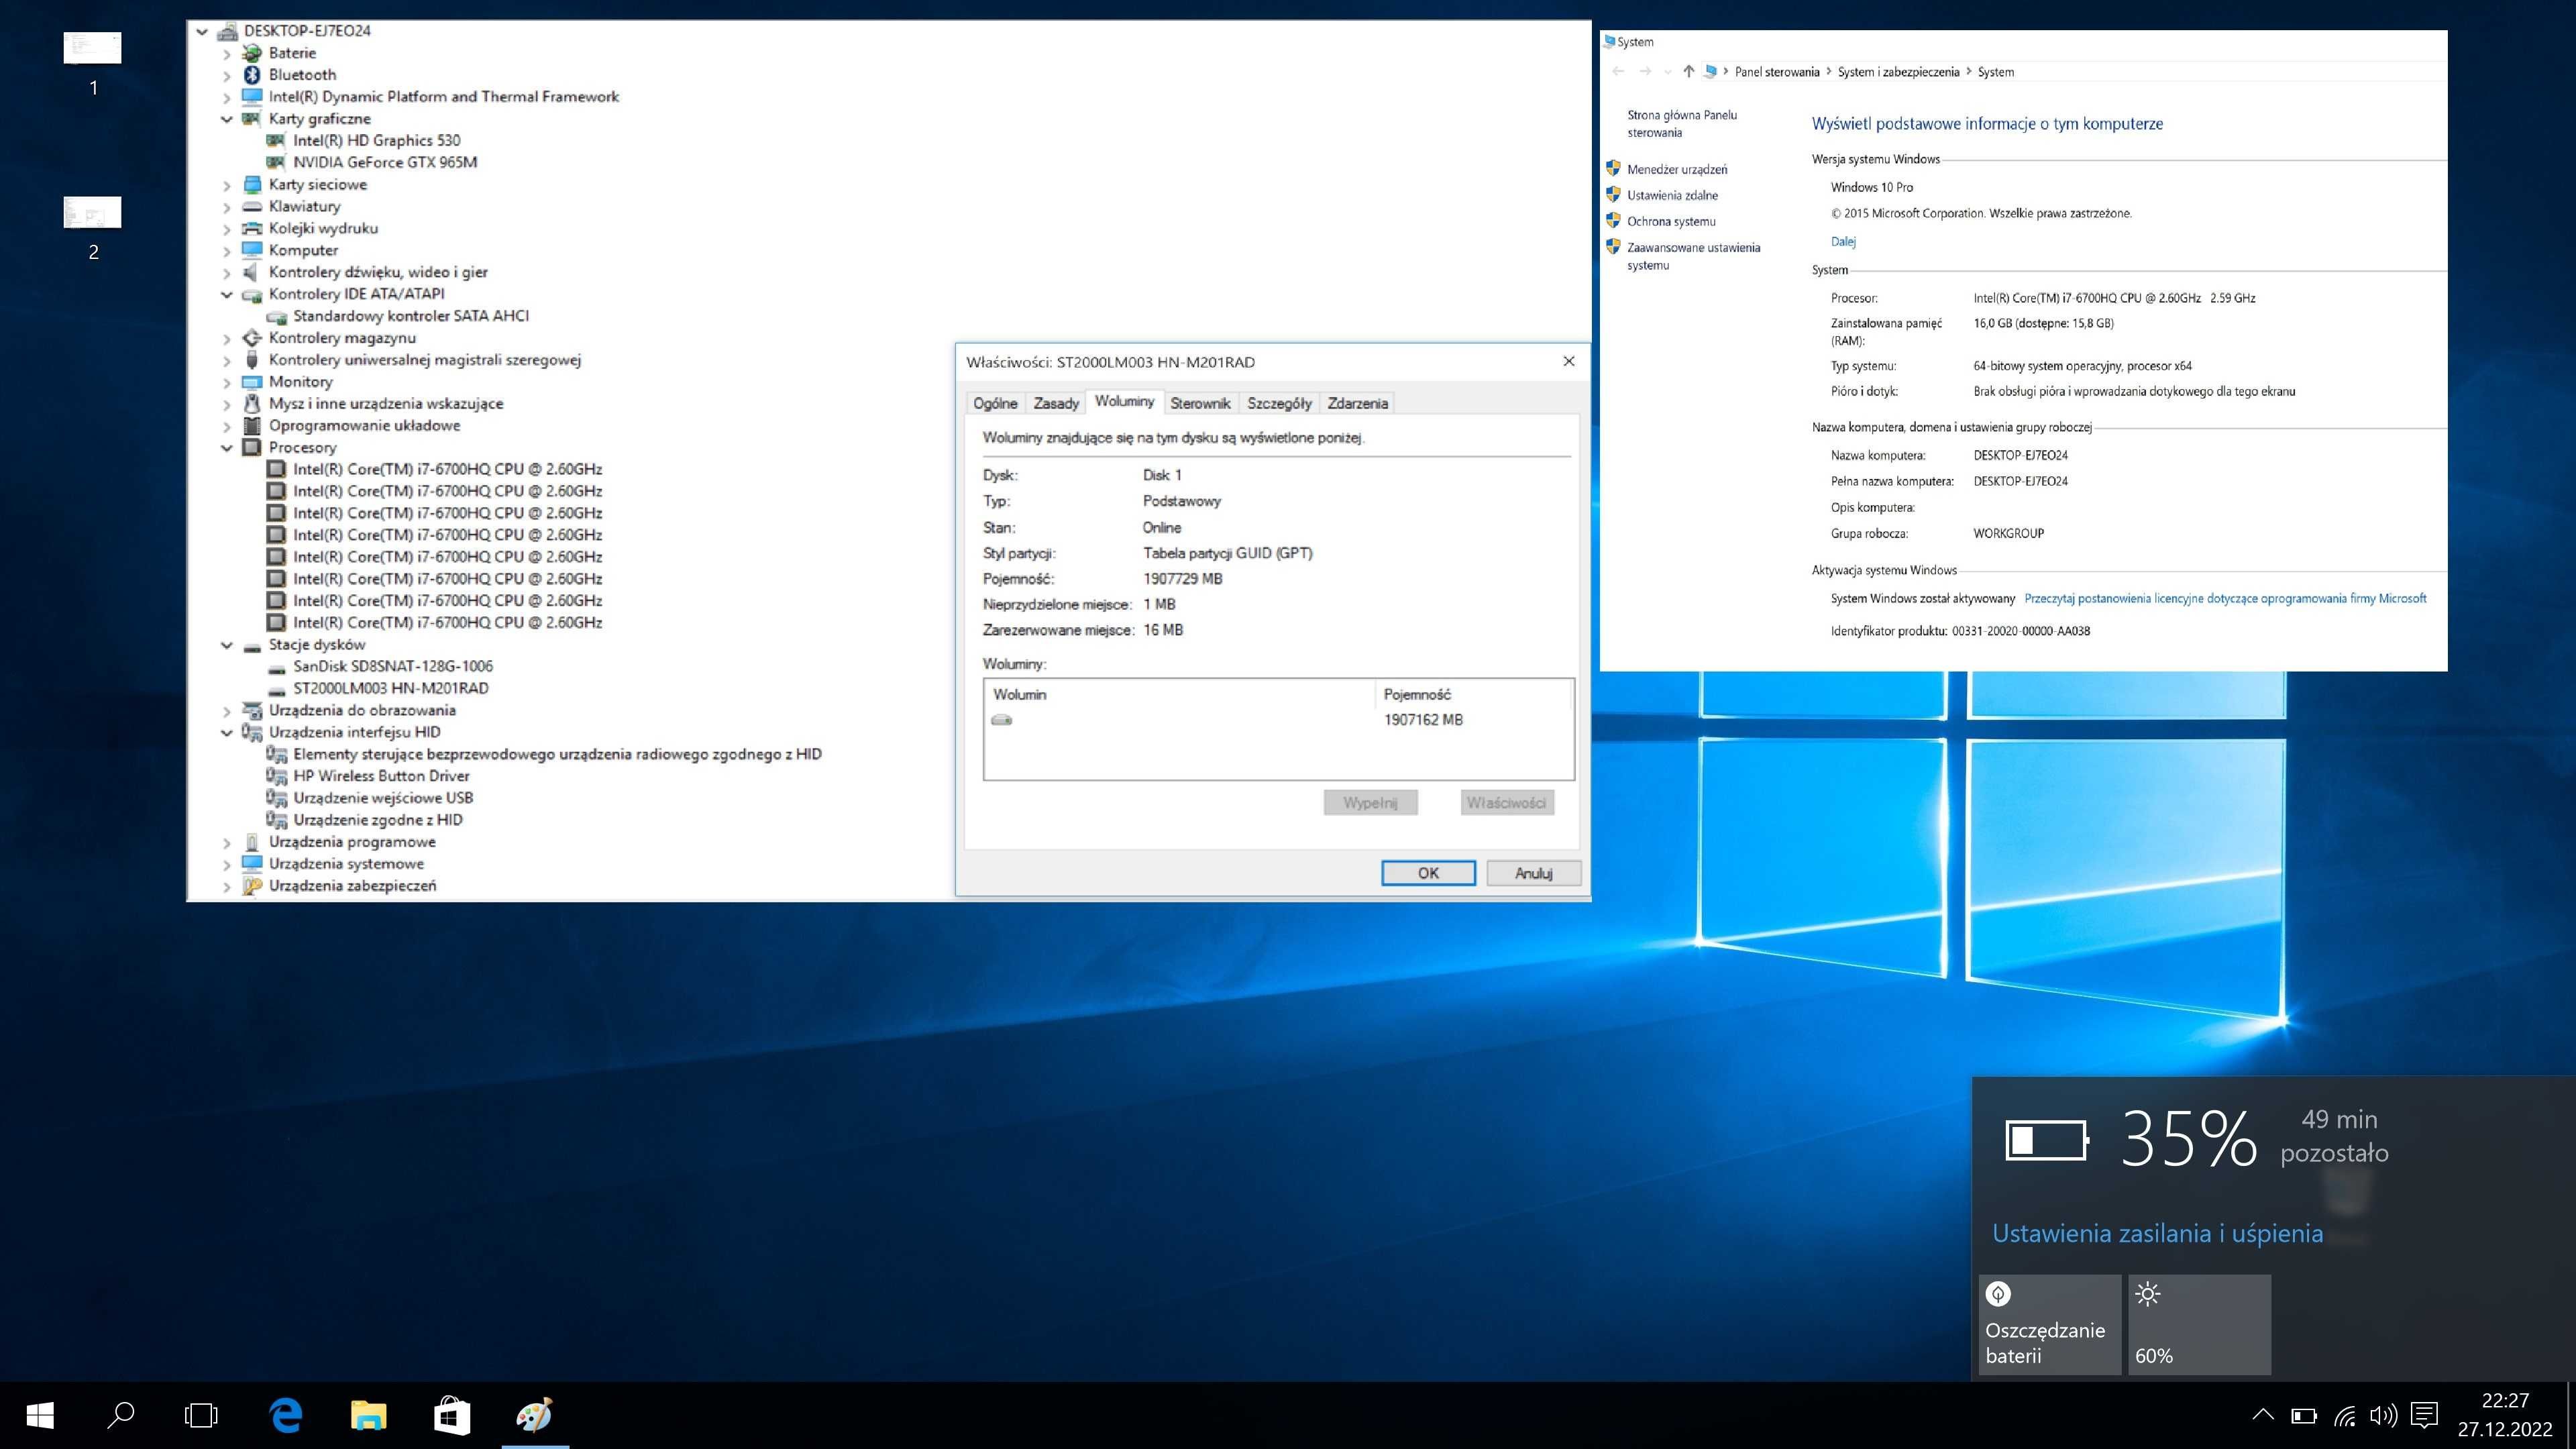
Task: Click the Klawiatury category icon
Action: coord(252,206)
